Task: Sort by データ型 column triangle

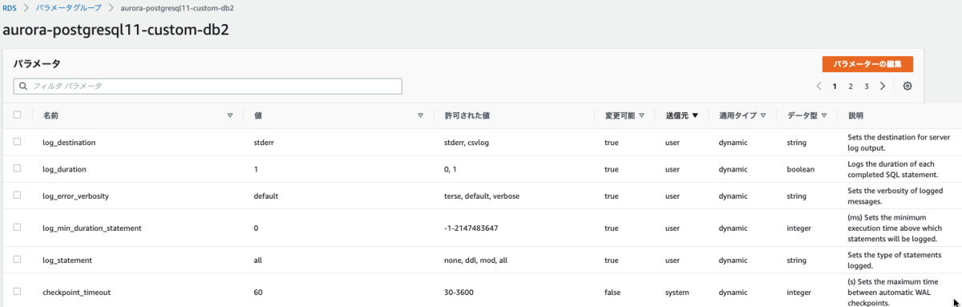Action: point(823,115)
